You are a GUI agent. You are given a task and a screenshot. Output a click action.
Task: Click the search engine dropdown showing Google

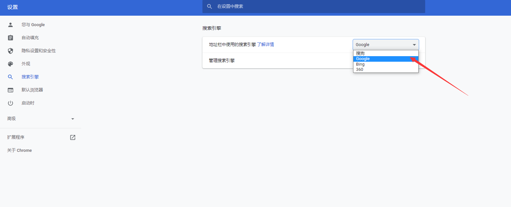[x=386, y=45]
